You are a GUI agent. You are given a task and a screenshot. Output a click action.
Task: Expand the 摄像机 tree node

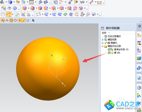(x=103, y=43)
